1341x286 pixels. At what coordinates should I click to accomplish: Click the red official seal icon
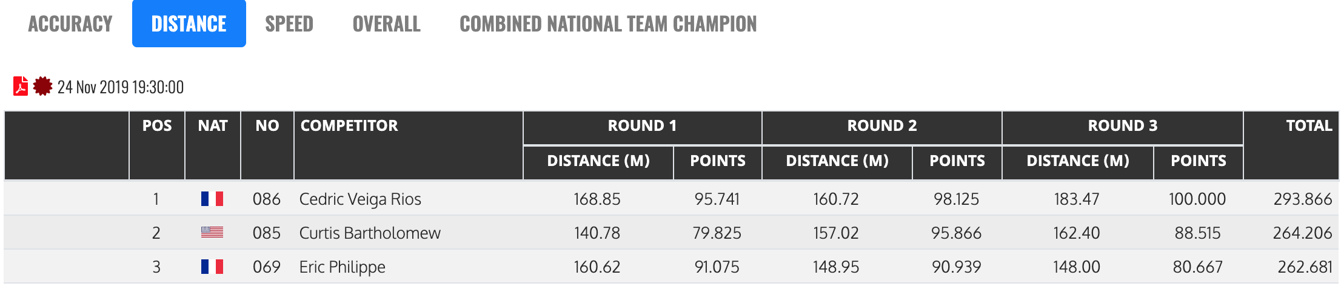(42, 87)
